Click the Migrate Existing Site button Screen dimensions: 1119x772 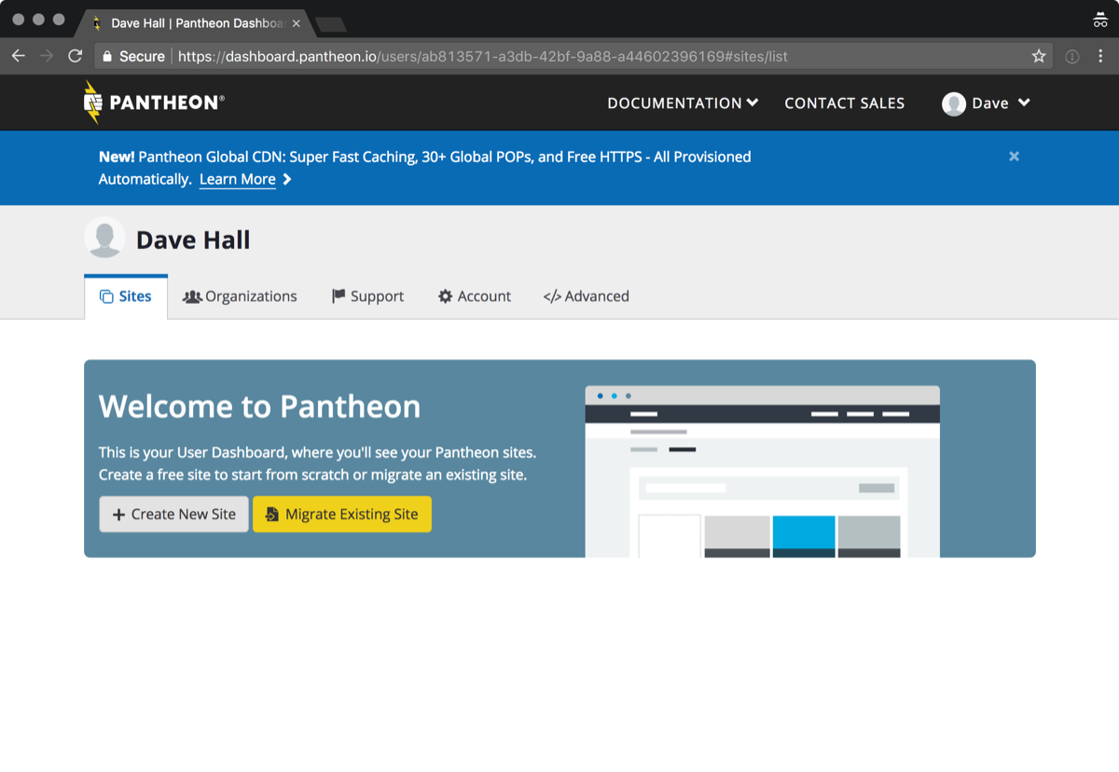(x=342, y=514)
